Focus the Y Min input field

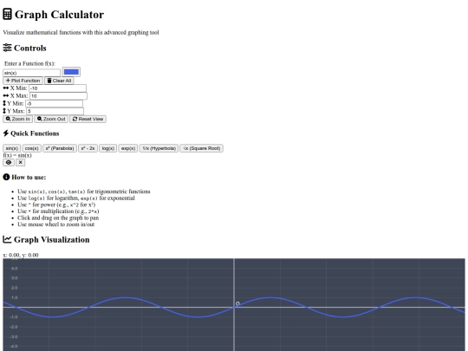click(54, 104)
